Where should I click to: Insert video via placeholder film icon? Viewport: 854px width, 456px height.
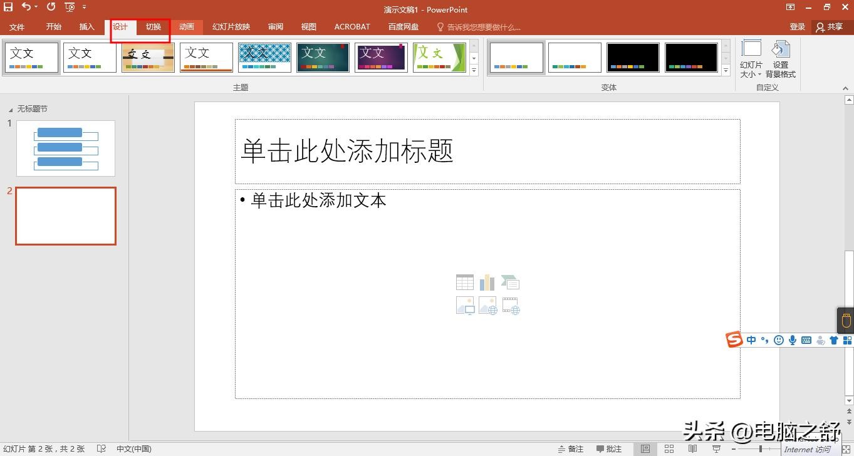[x=511, y=306]
